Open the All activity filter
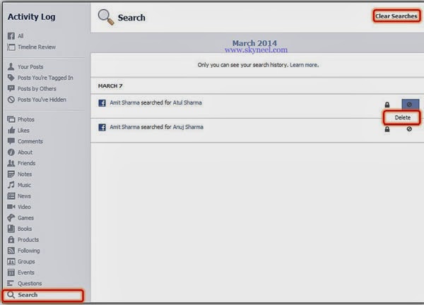 [20, 36]
